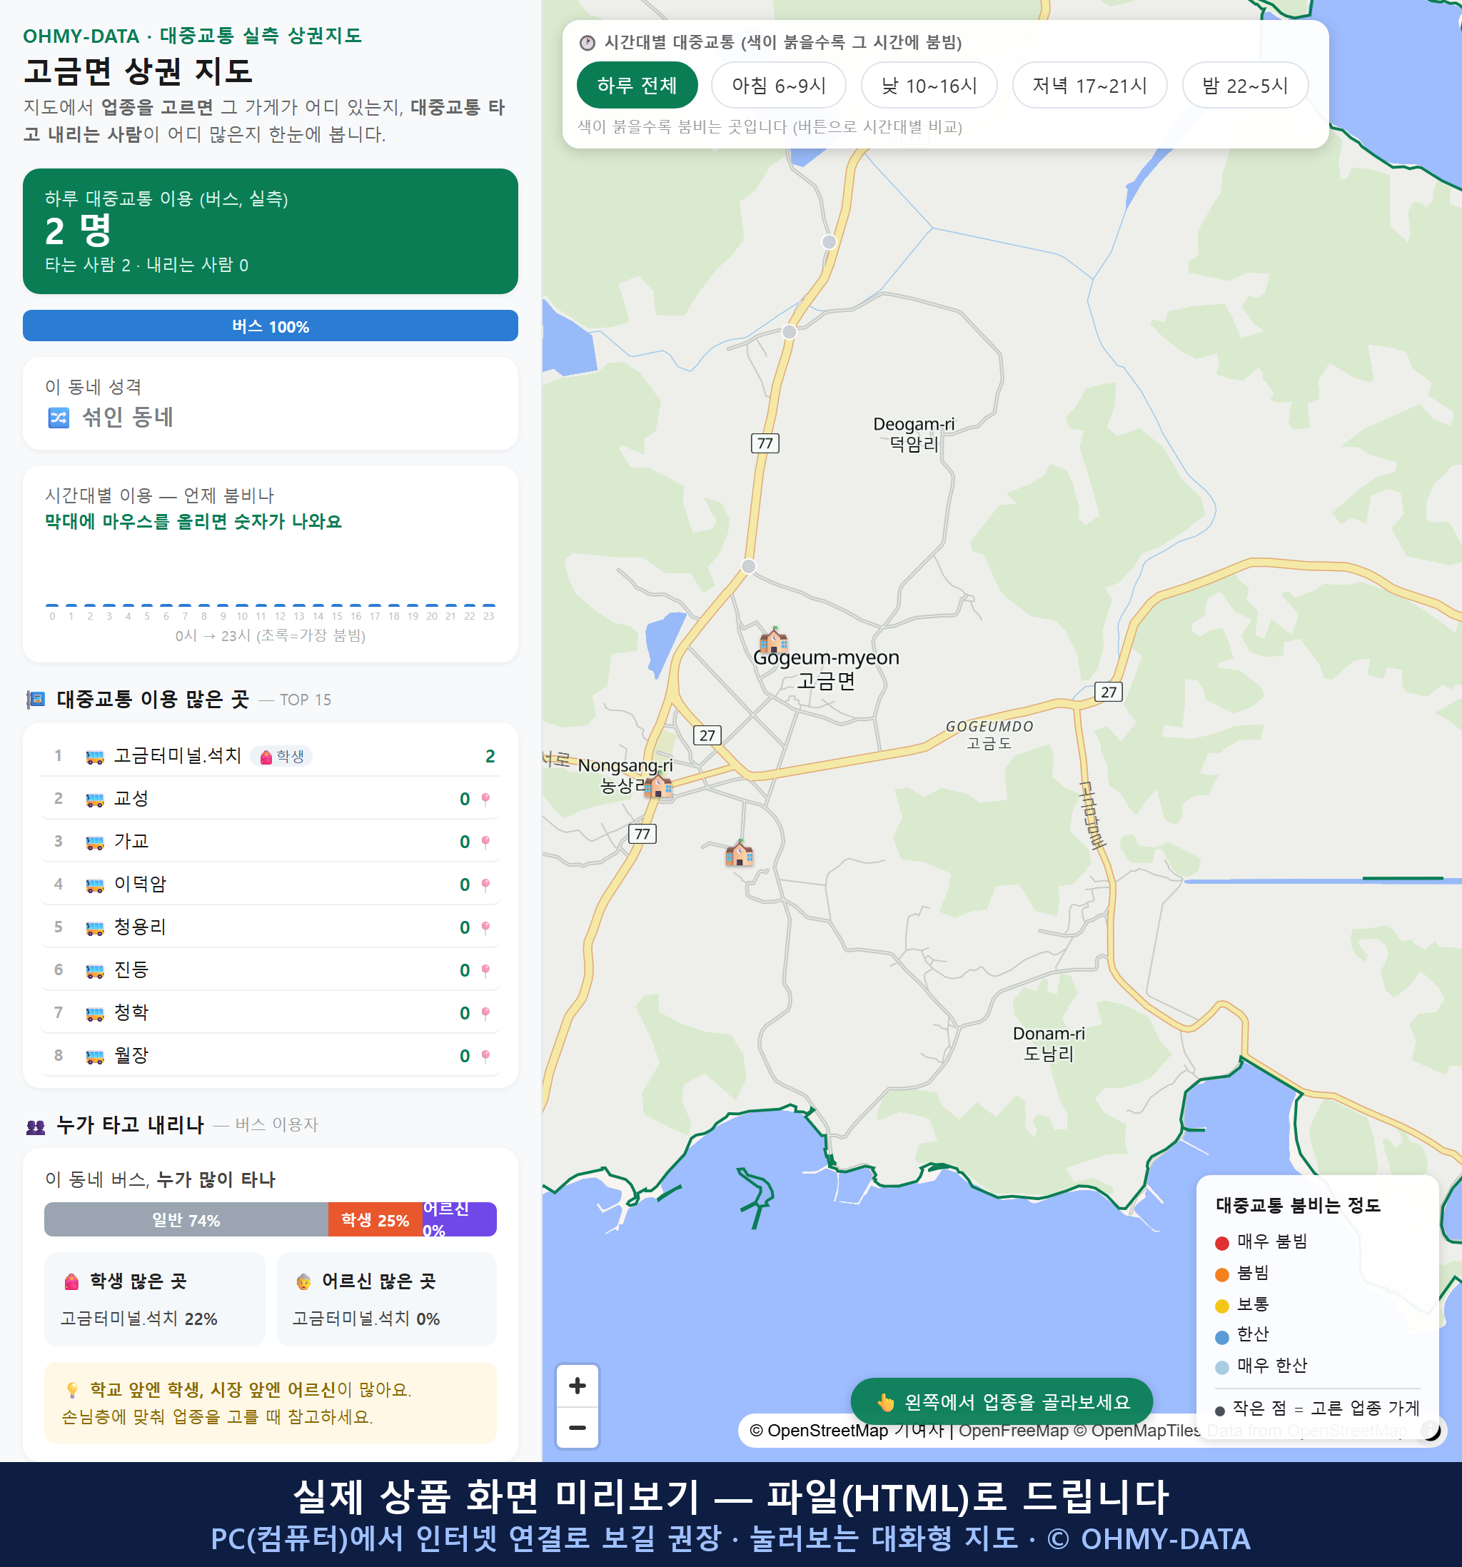This screenshot has height=1567, width=1462.
Task: Click the gray stop dot where route 77 meets the Gogeum-myeon road
Action: (749, 566)
